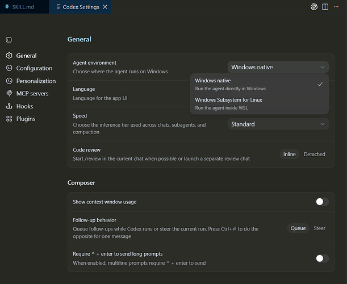Image resolution: width=347 pixels, height=284 pixels.
Task: Click the Agent environment label
Action: [x=94, y=63]
